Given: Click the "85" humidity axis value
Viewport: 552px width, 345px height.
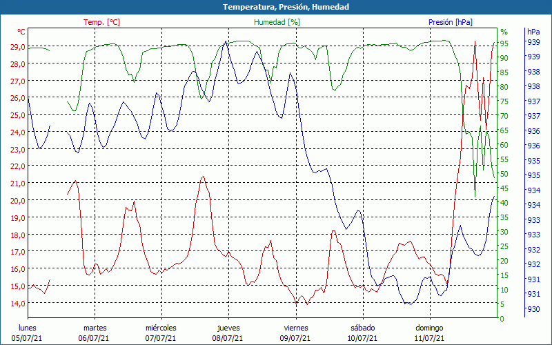Looking at the screenshot, I should pyautogui.click(x=504, y=72).
